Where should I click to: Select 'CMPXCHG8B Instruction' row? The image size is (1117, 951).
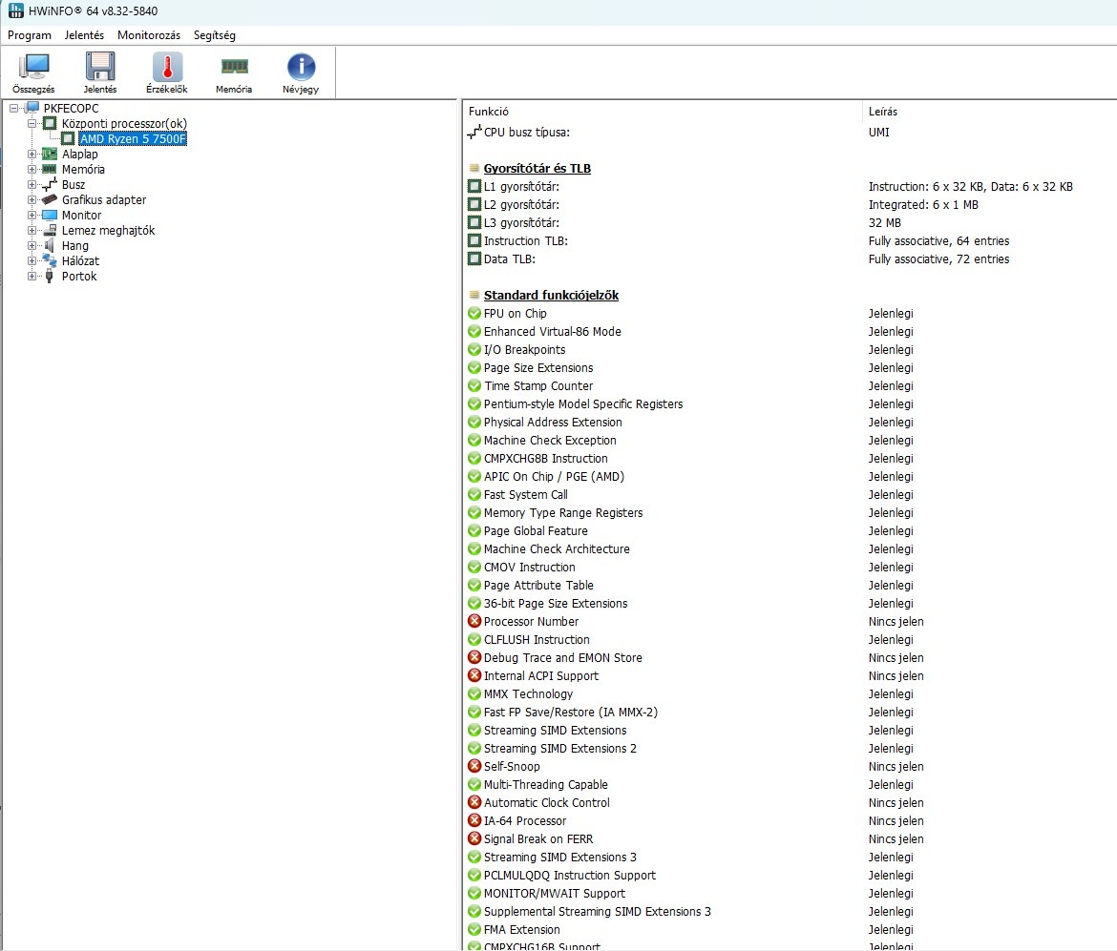click(x=790, y=459)
